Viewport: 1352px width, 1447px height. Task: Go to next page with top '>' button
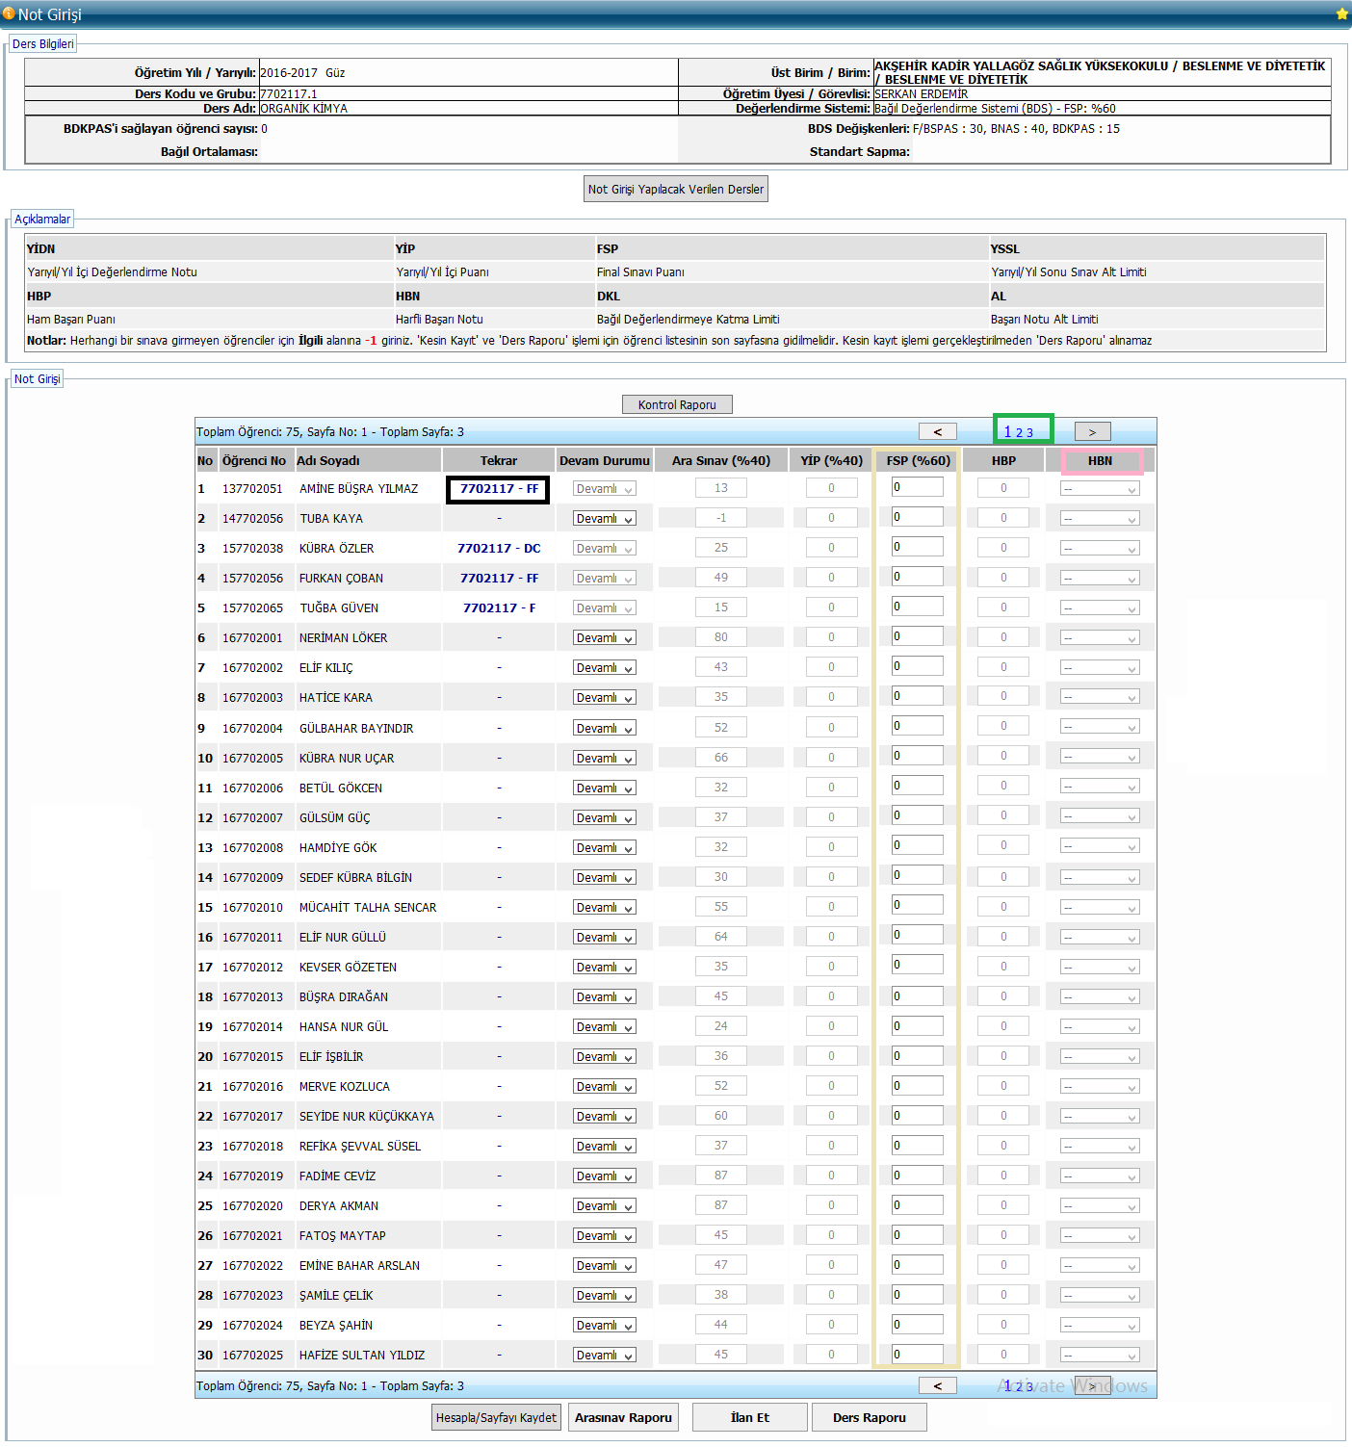click(x=1092, y=432)
